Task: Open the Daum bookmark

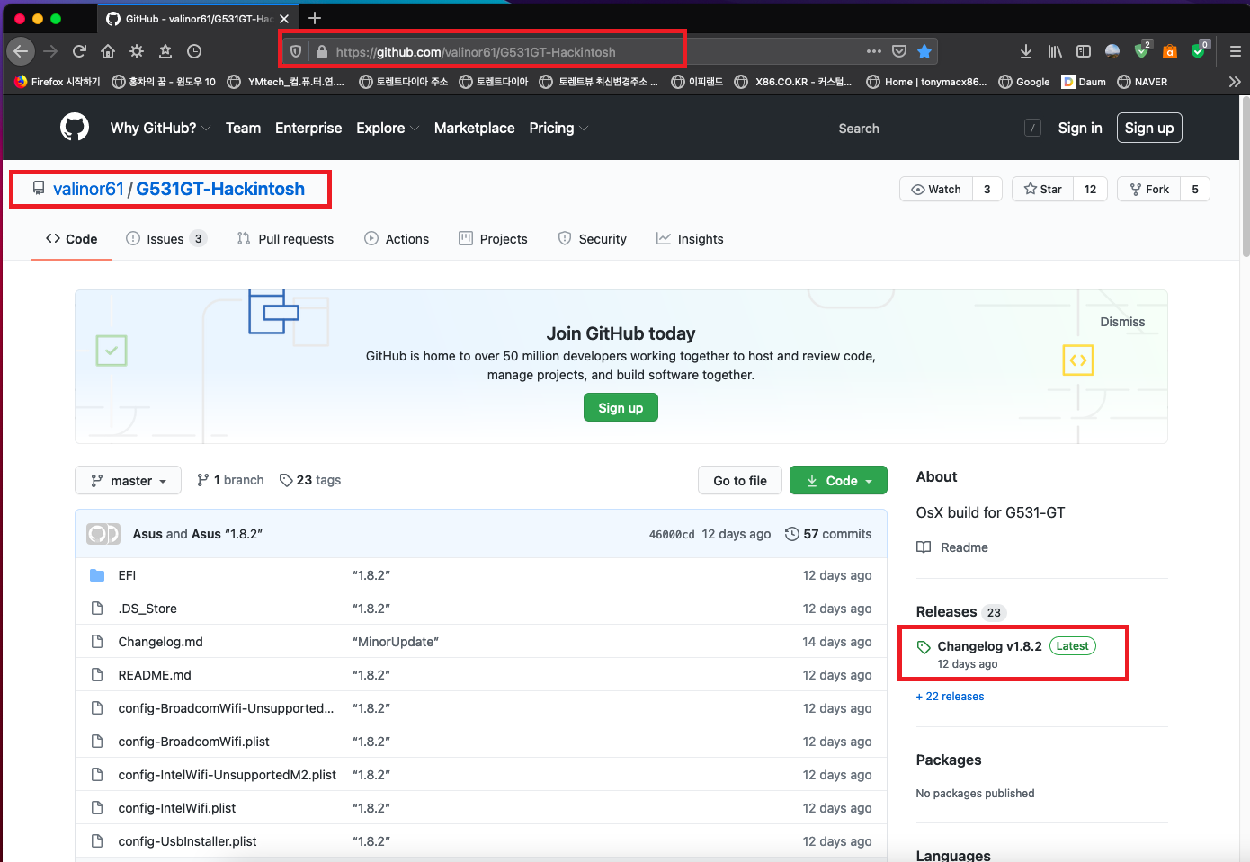Action: pos(1084,82)
